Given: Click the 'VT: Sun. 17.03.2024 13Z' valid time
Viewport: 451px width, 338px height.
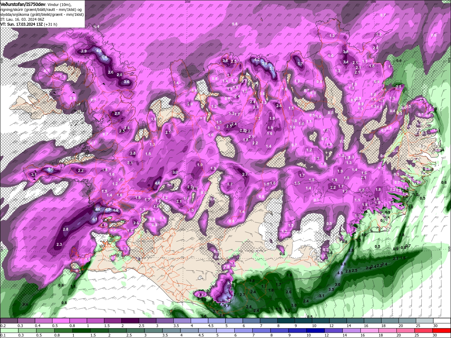Looking at the screenshot, I should click(x=22, y=24).
